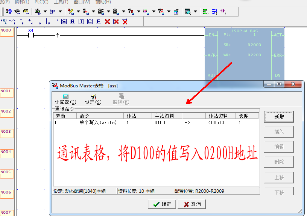
Task: Select the 单个写入(write) command row
Action: (x=98, y=123)
